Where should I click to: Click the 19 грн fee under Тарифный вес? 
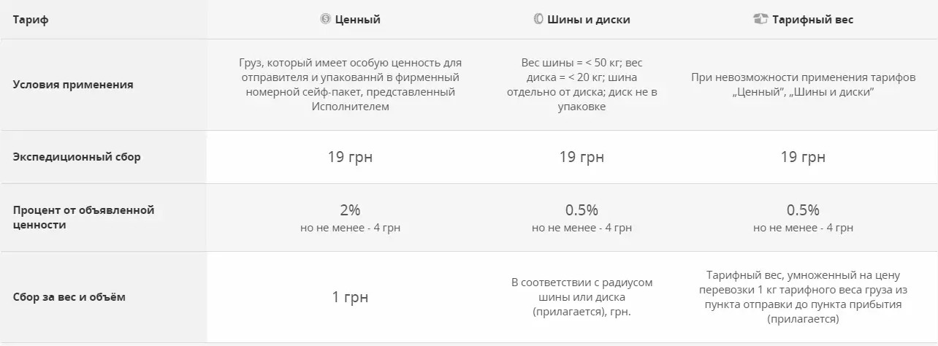pos(803,157)
